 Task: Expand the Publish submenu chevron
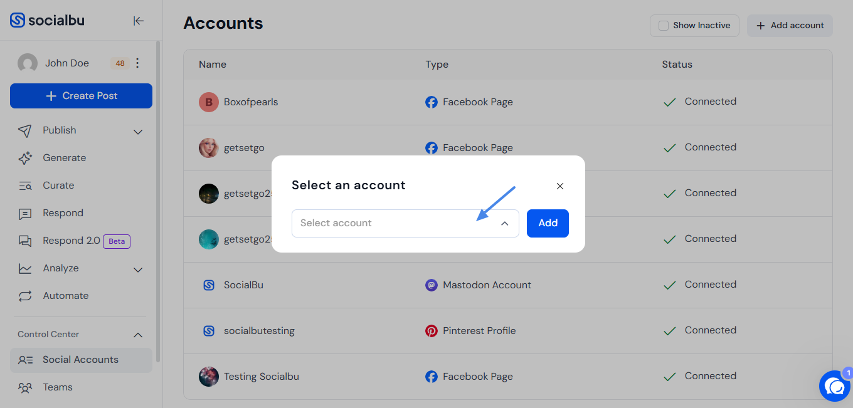point(139,131)
